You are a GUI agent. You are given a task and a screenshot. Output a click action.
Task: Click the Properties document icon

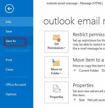pos(57,89)
